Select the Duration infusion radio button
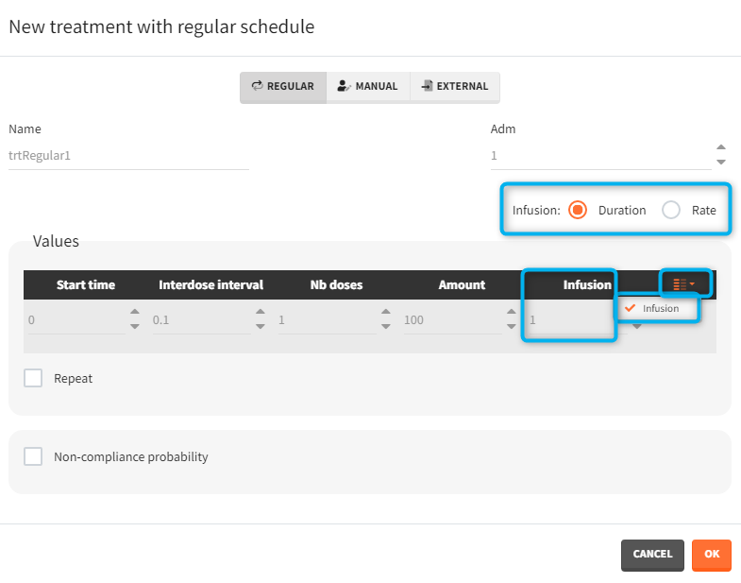741x583 pixels. pyautogui.click(x=579, y=210)
